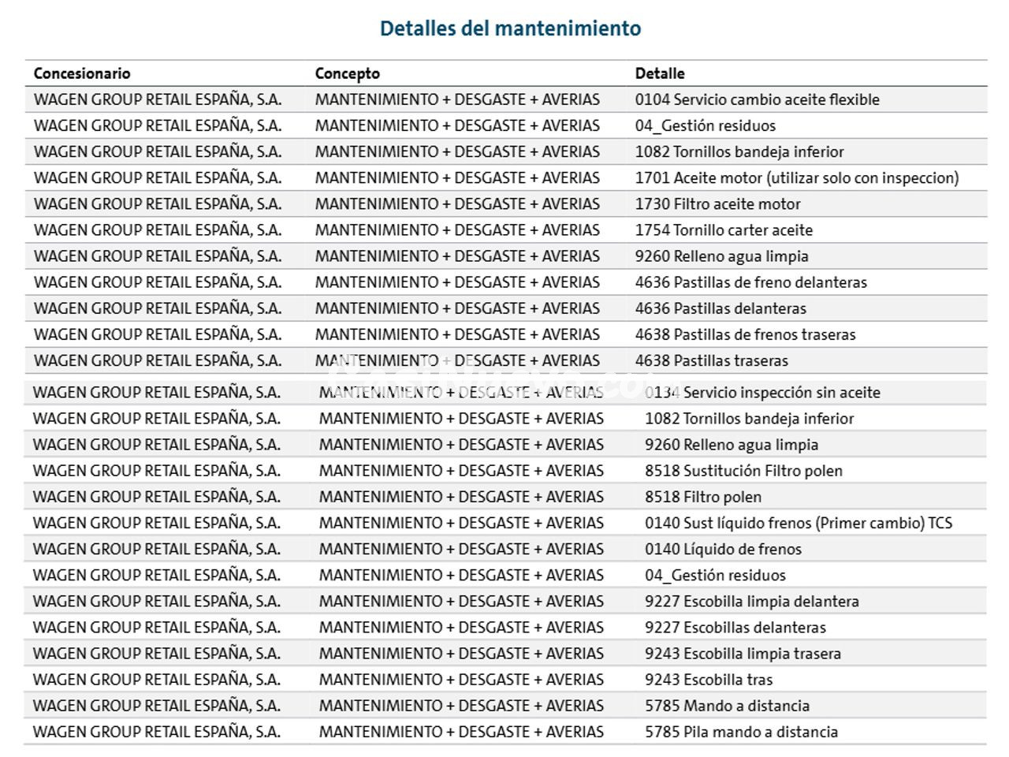Click '9227 Escobilla limpia delantera' cell
This screenshot has height=757, width=1009.
coord(751,601)
